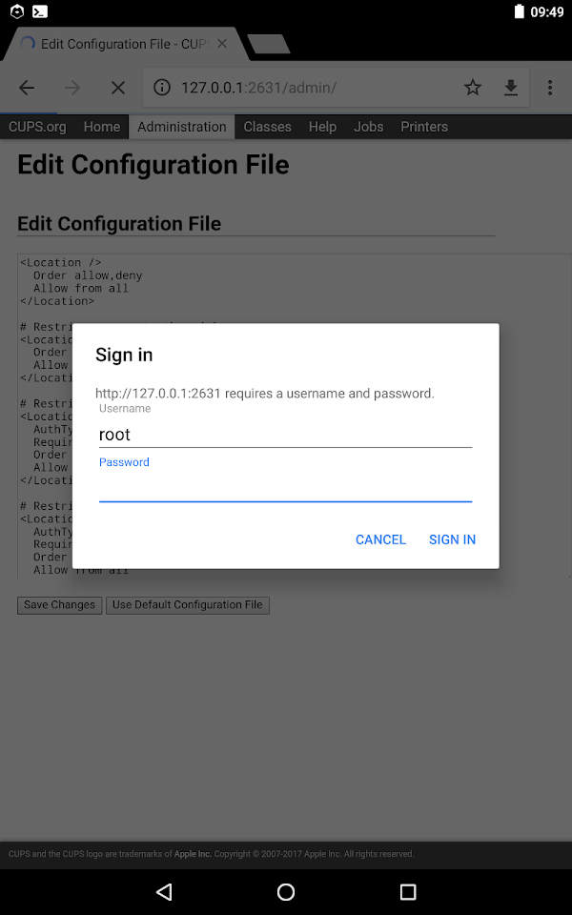
Task: Focus the Username field containing root
Action: click(285, 435)
